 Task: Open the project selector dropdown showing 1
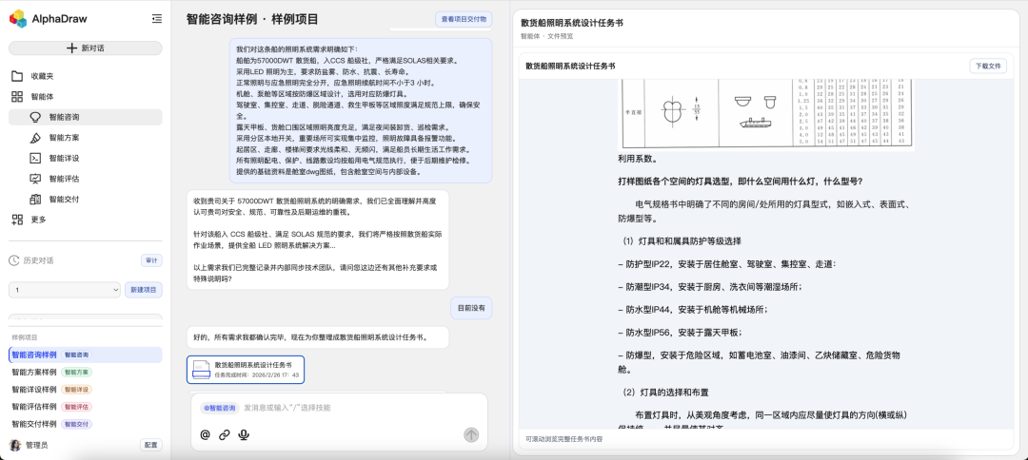(x=65, y=290)
